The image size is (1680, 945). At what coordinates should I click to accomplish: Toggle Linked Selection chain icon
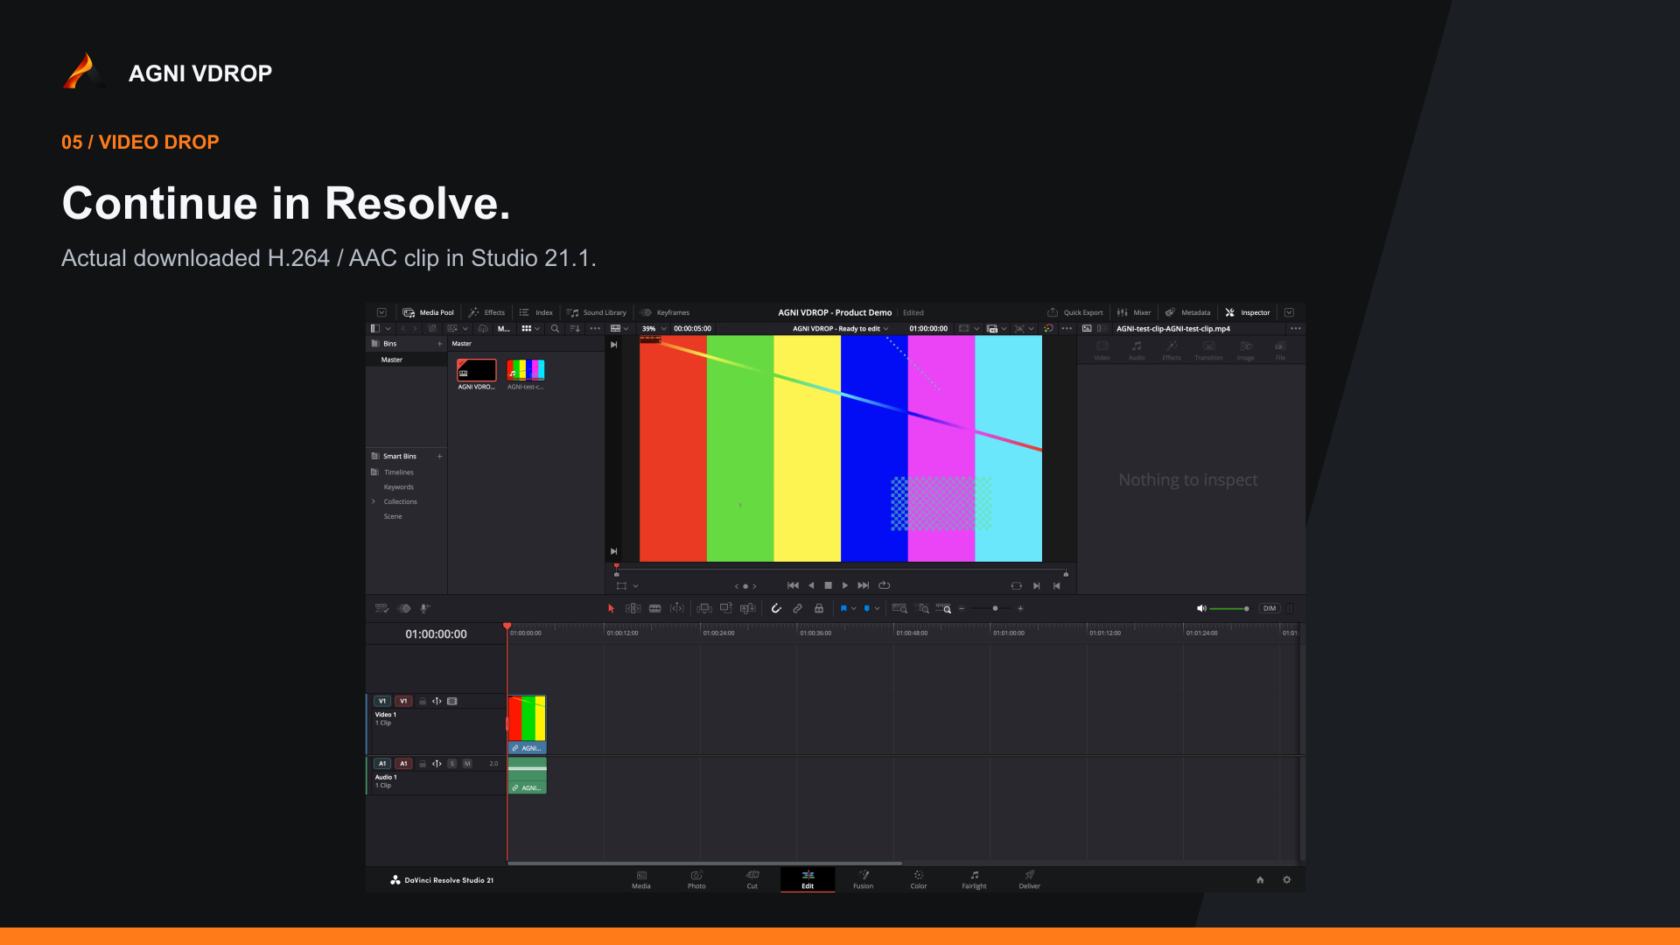(x=797, y=608)
